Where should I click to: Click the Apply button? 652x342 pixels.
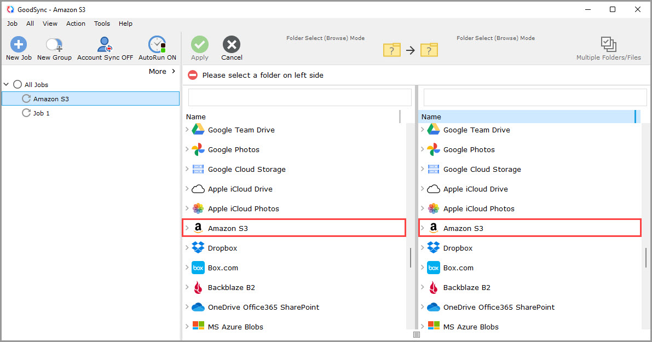(200, 49)
